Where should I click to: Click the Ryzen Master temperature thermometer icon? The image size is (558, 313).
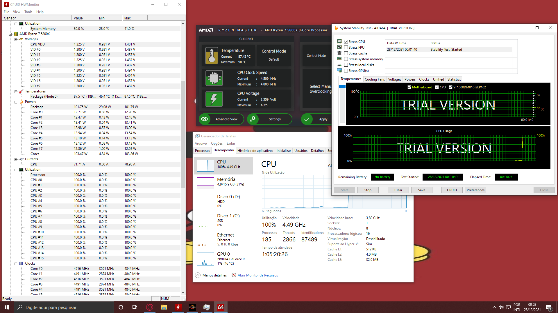[x=212, y=56]
